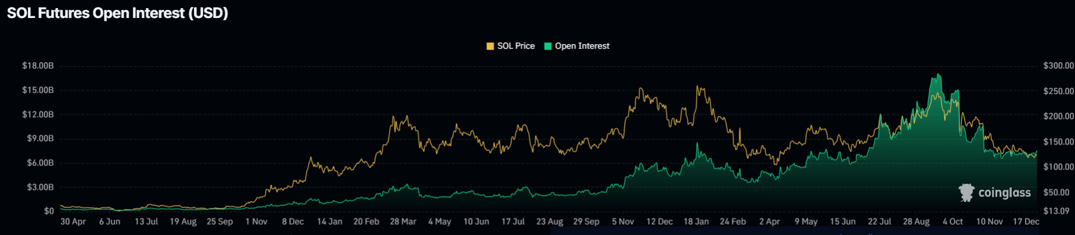This screenshot has height=235, width=1075.
Task: Open the coinglass watermark text link
Action: [x=1004, y=193]
